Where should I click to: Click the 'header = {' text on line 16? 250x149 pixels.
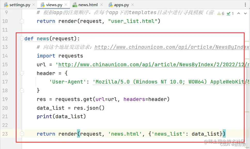(52, 73)
